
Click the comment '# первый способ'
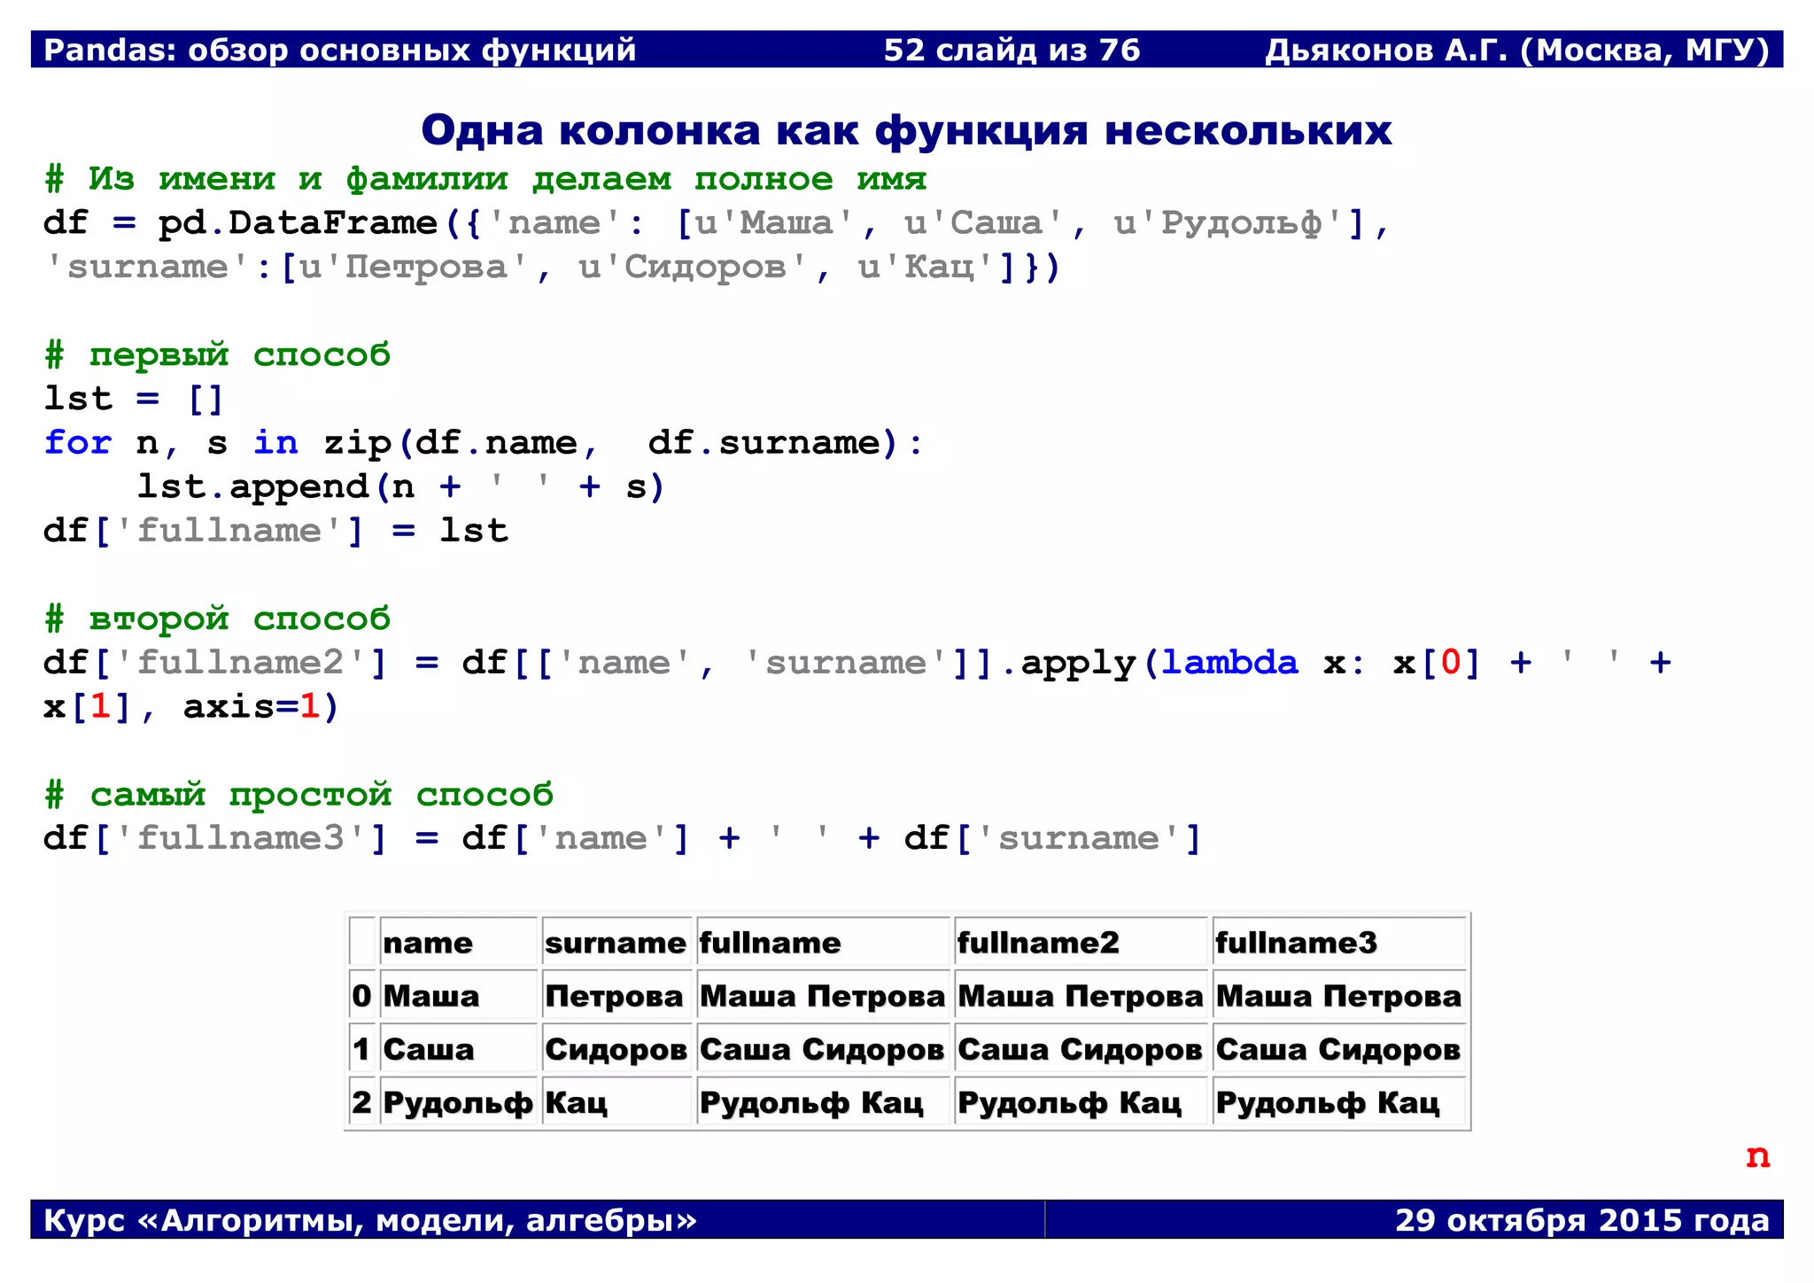click(x=217, y=354)
